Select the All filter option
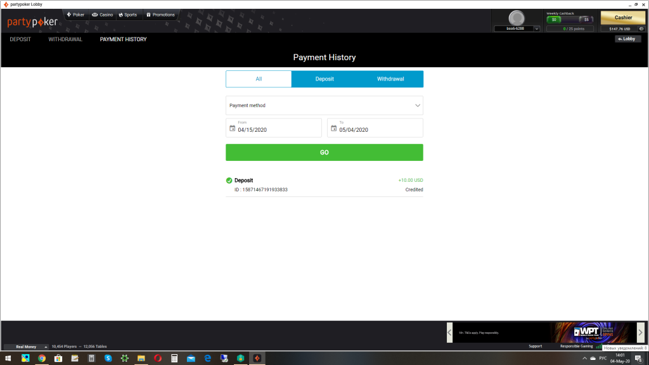The image size is (649, 365). tap(259, 79)
